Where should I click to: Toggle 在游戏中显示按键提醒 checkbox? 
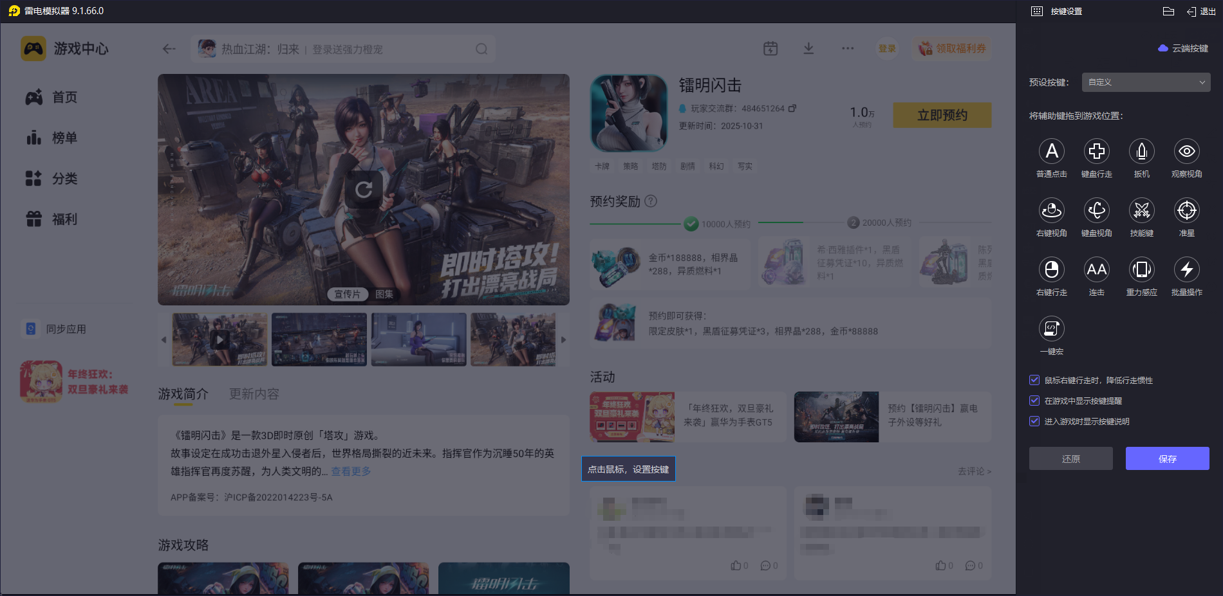(1034, 401)
